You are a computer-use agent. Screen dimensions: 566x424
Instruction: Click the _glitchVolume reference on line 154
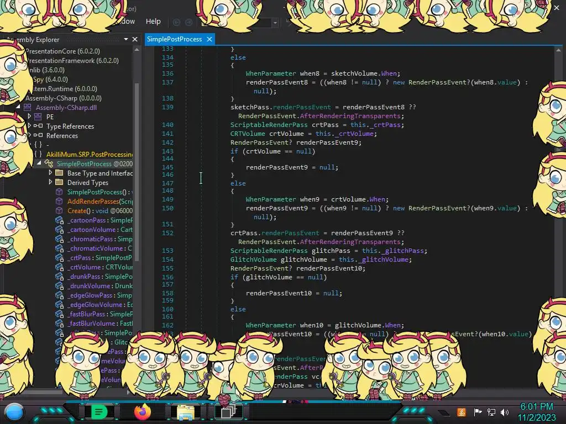(x=384, y=259)
